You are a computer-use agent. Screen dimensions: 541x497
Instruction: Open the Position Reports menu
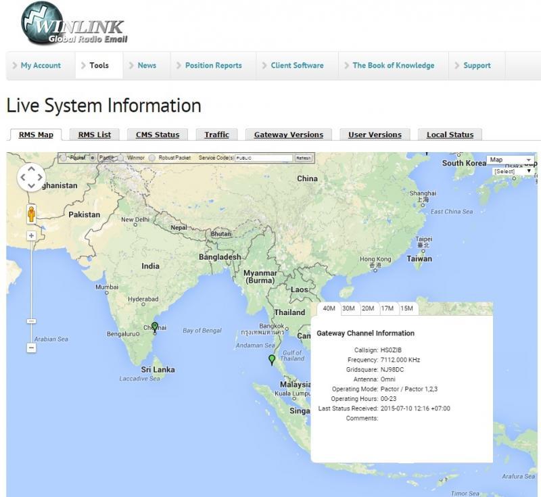[x=213, y=66]
